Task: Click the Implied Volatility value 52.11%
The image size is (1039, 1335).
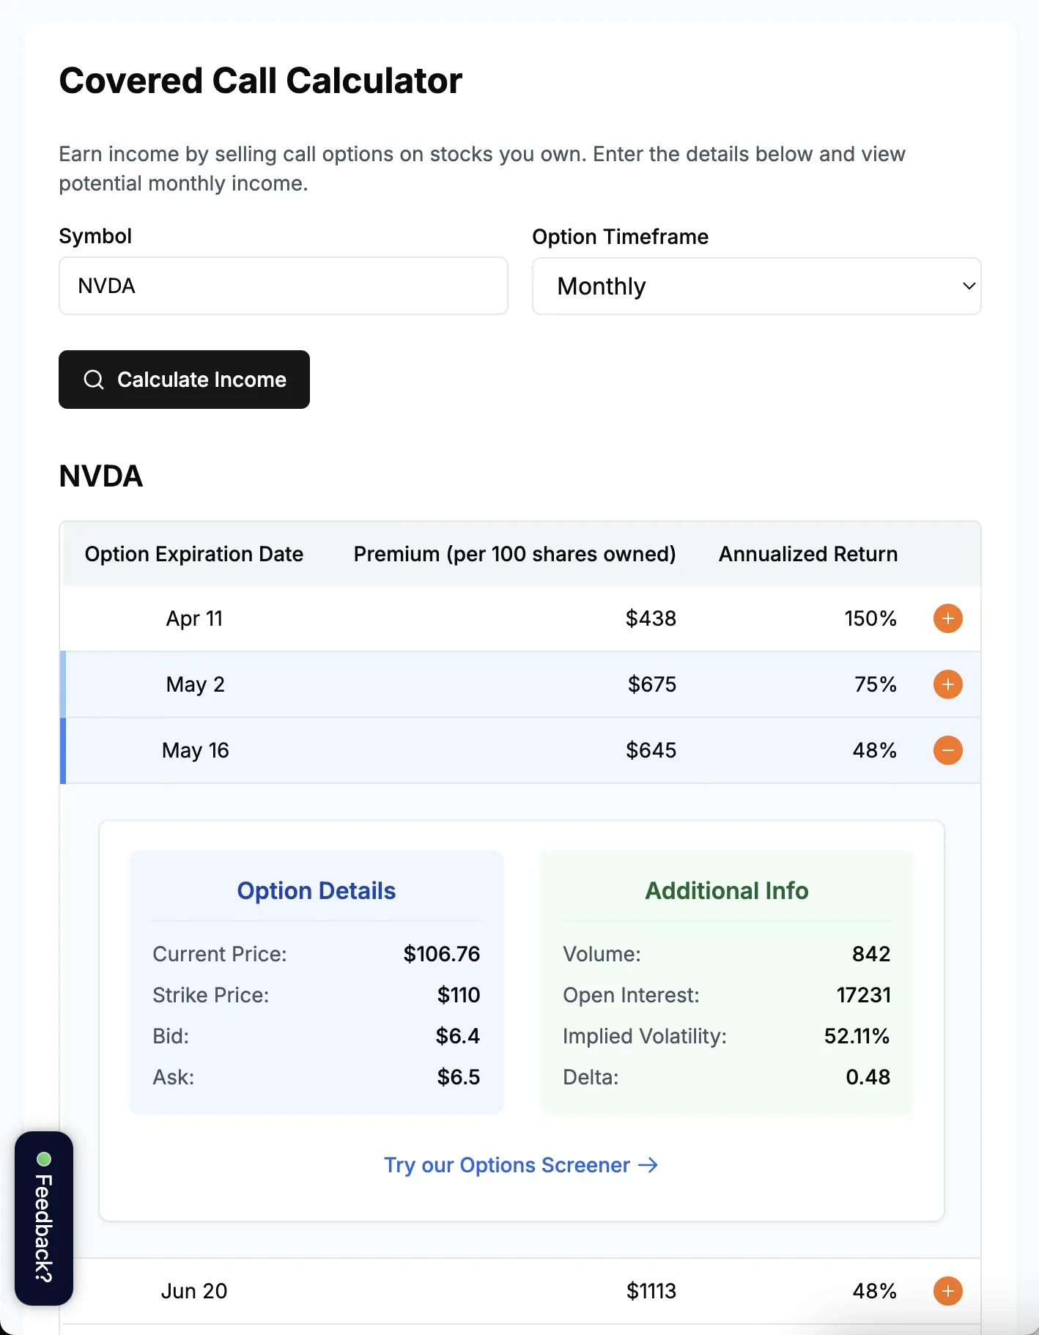Action: 857,1036
